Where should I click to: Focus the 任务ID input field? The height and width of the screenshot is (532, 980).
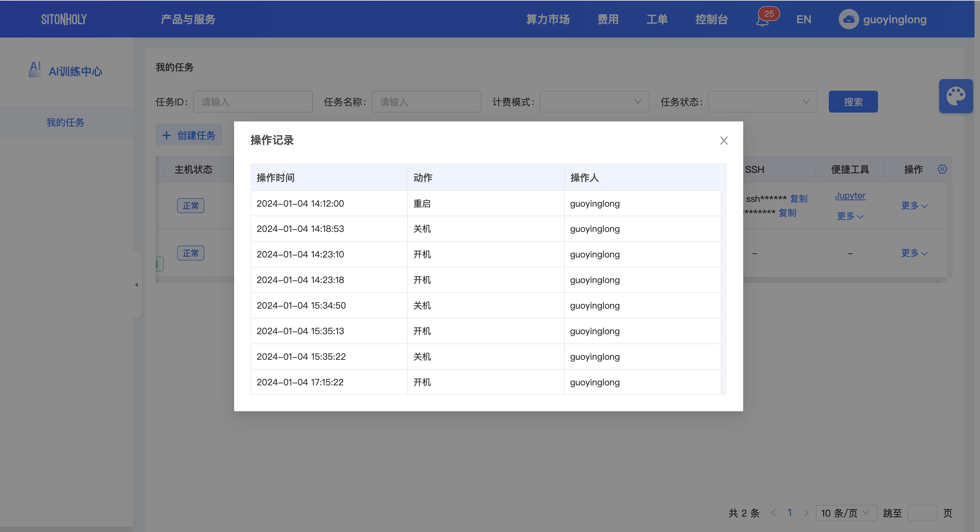(253, 102)
